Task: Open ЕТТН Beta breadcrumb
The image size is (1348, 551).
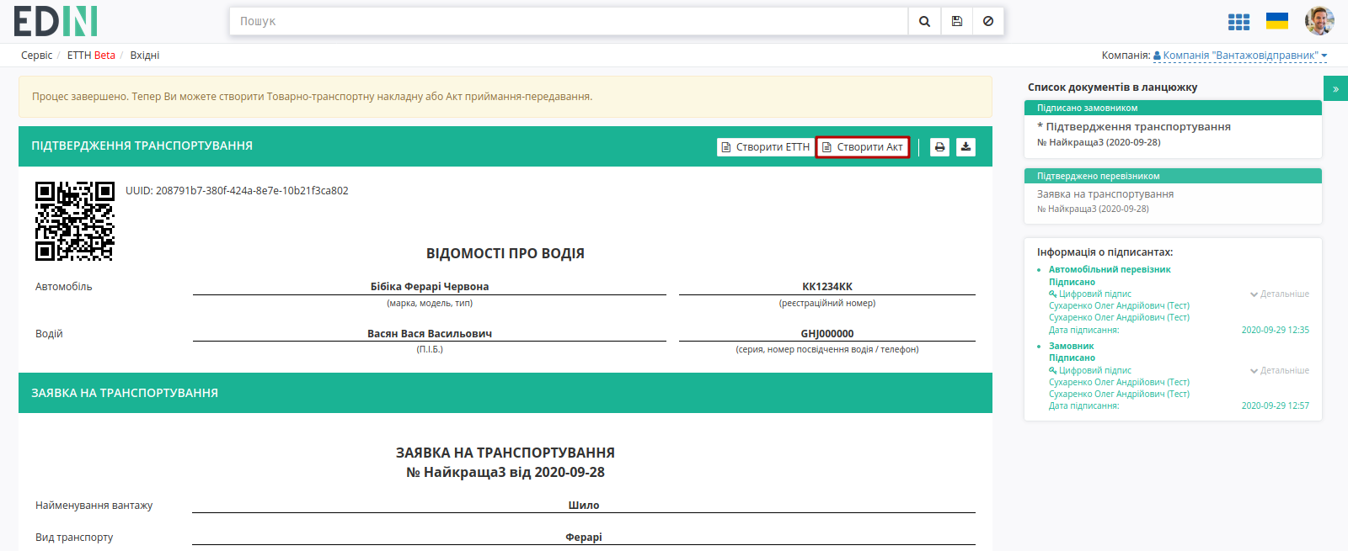Action: pos(91,56)
